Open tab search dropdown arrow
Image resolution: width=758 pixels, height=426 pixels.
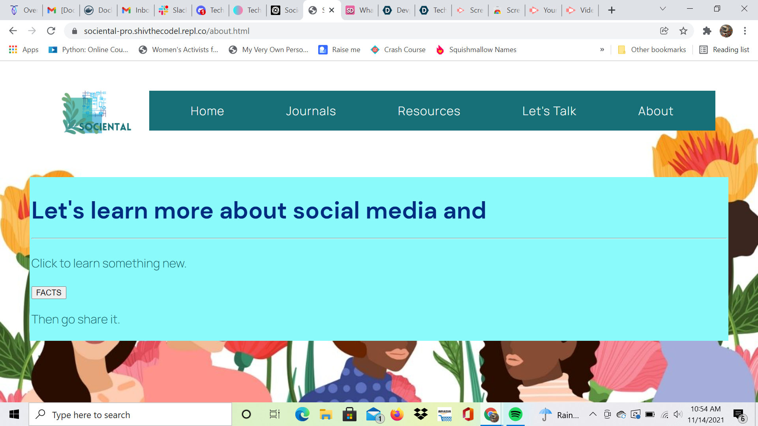pyautogui.click(x=663, y=9)
